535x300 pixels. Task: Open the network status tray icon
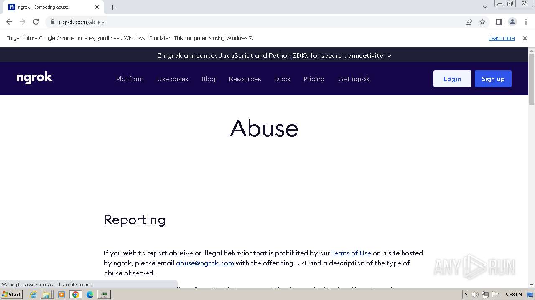pos(485,295)
